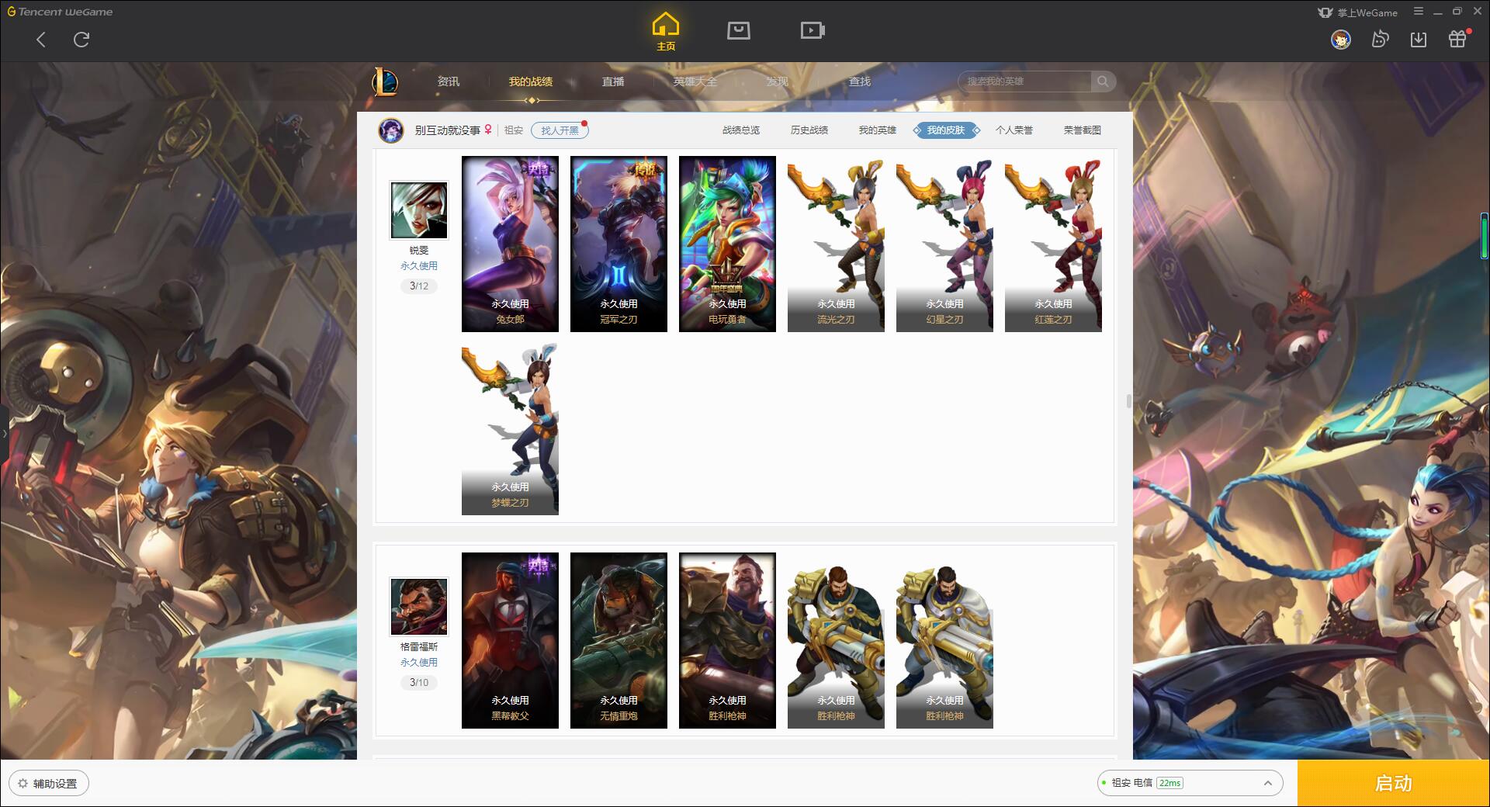
Task: Select the 兔女郎 skin thumbnail
Action: tap(510, 244)
